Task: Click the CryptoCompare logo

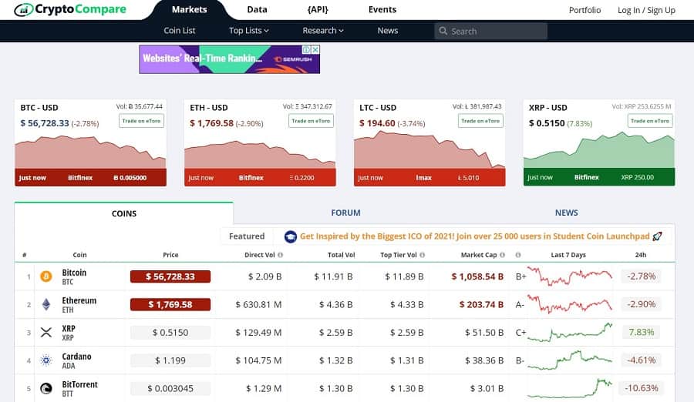Action: click(x=70, y=9)
